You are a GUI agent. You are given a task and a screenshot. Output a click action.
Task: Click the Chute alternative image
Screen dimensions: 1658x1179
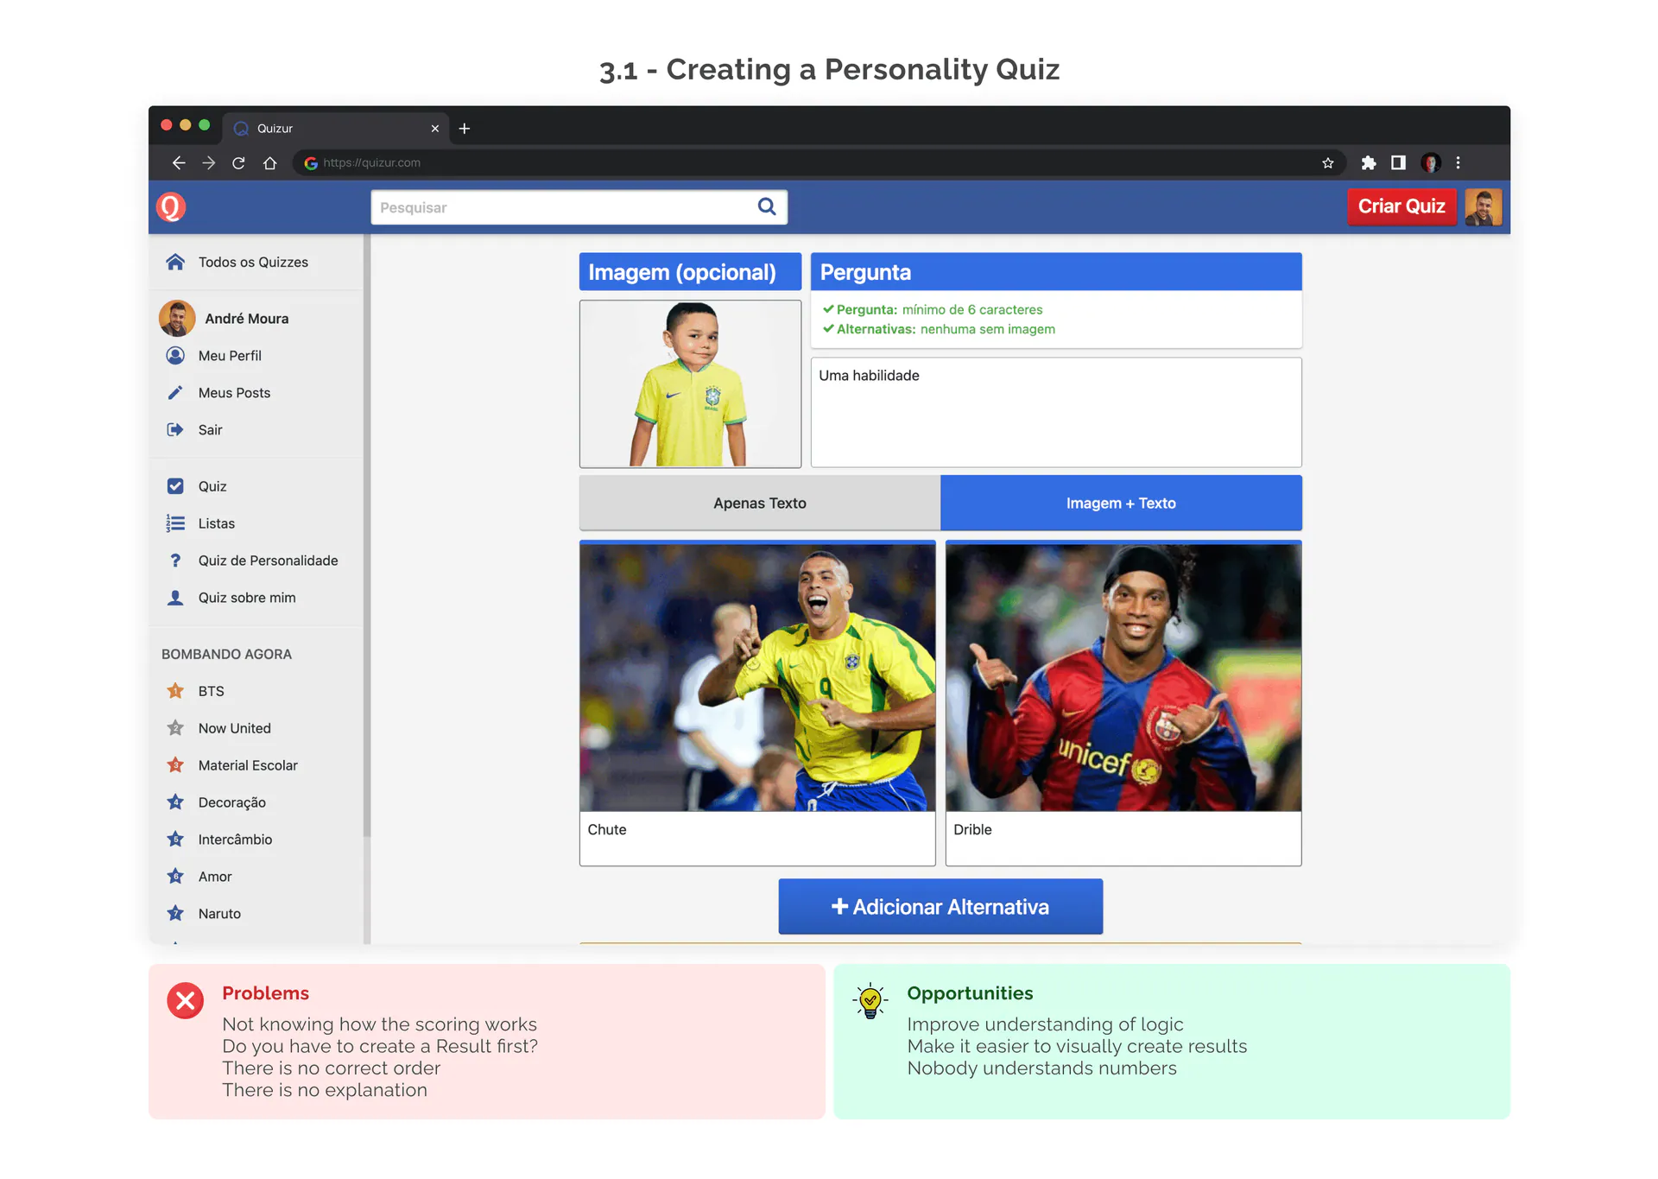click(757, 677)
